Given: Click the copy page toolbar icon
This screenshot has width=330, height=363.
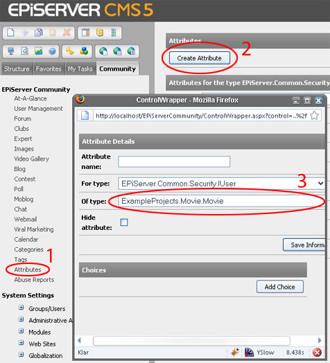Looking at the screenshot, I should (39, 33).
